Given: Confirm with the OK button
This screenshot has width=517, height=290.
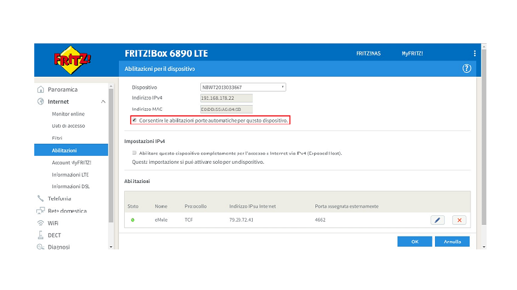Looking at the screenshot, I should click(414, 241).
